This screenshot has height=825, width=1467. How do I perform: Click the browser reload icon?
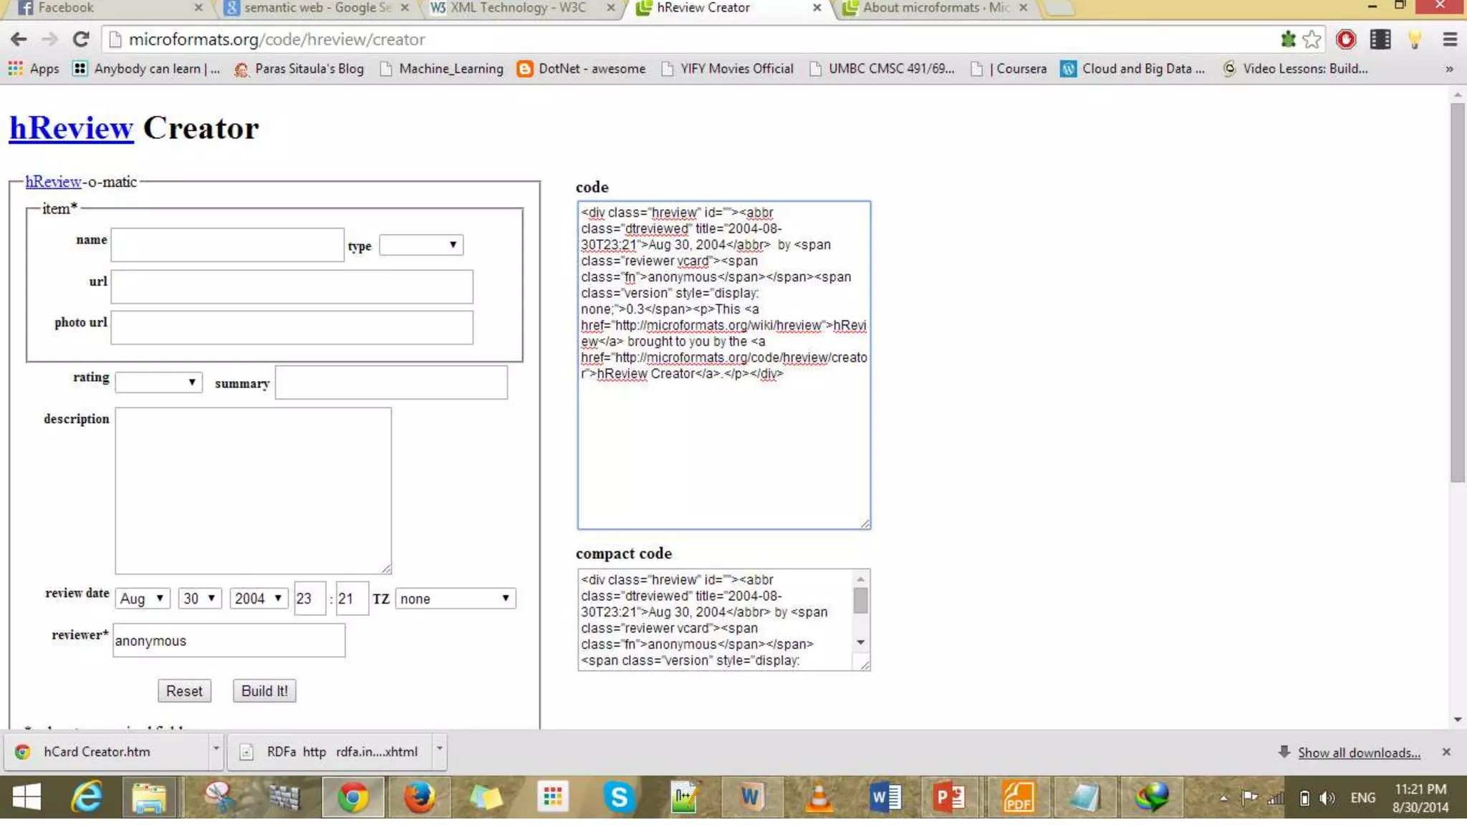(x=81, y=39)
